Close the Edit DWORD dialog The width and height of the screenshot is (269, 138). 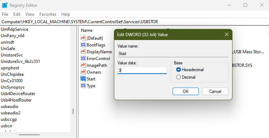coord(227,34)
